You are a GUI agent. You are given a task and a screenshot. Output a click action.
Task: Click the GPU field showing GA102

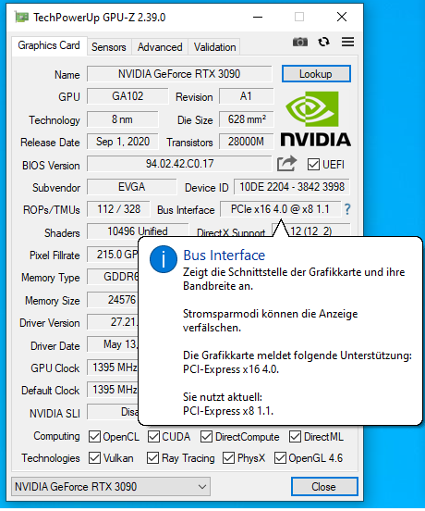pos(127,96)
